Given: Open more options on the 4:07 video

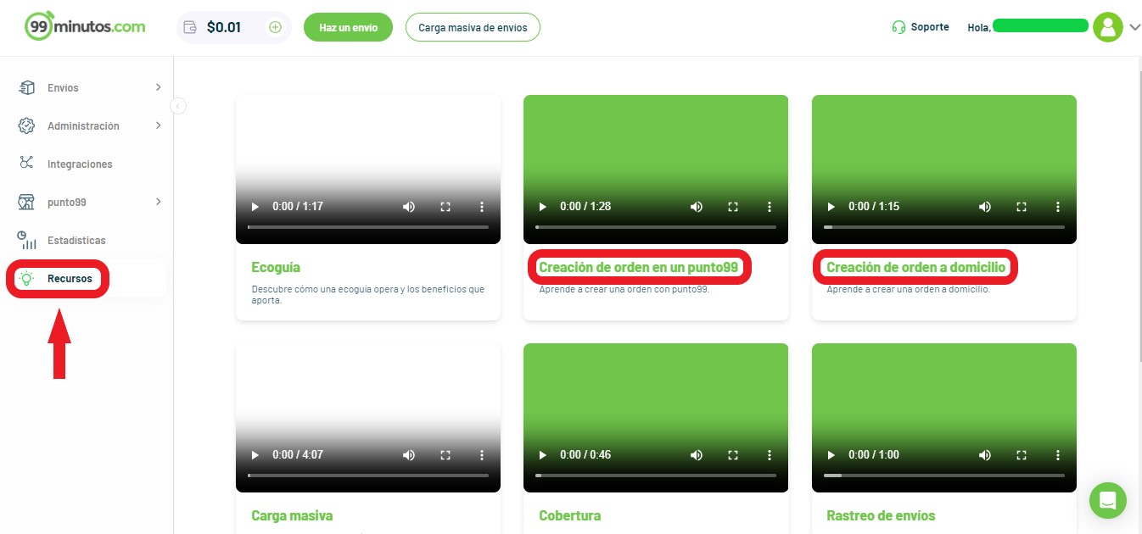Looking at the screenshot, I should [482, 454].
